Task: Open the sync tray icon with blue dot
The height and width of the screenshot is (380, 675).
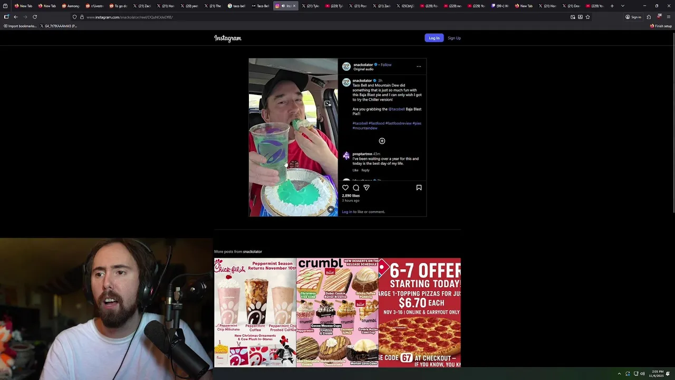Action: pos(628,374)
